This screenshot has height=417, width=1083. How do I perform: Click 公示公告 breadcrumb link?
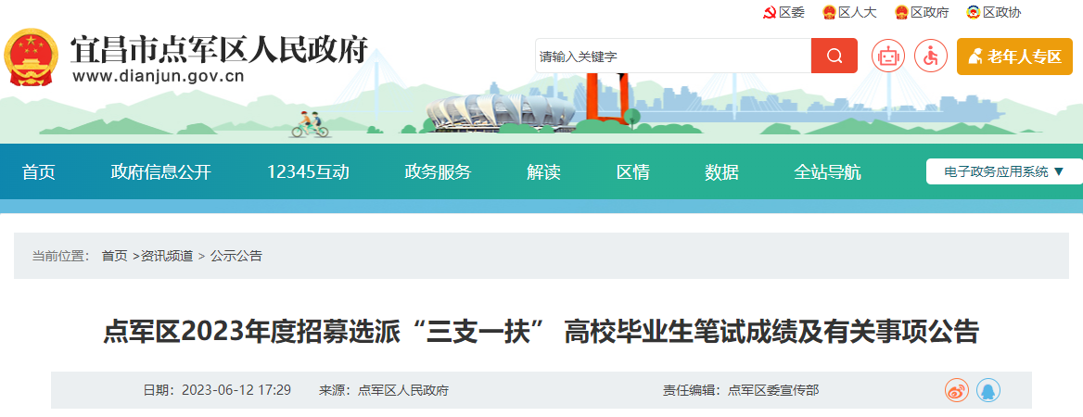[x=236, y=256]
